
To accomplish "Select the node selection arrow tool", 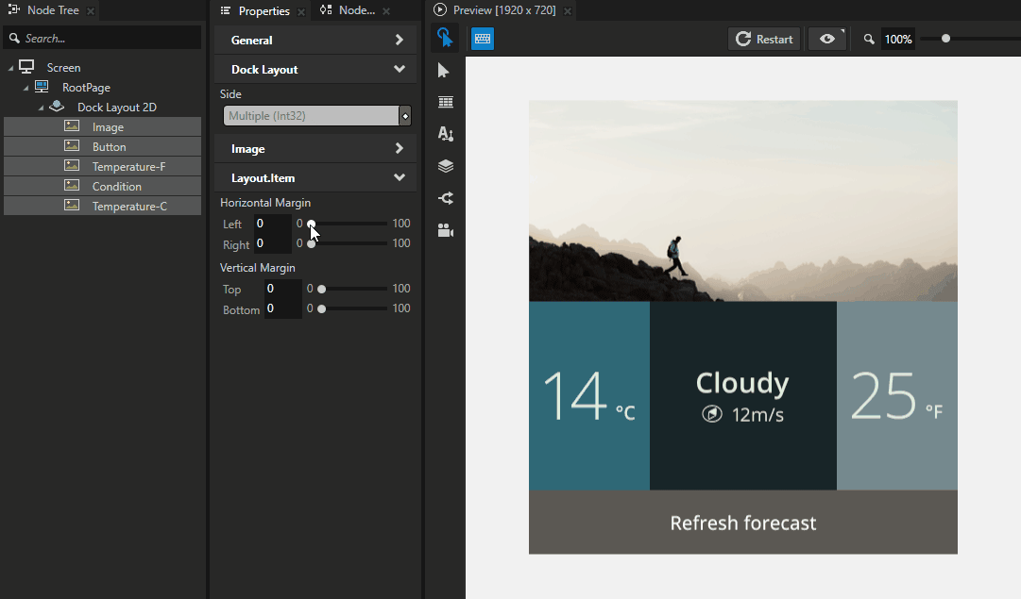I will (445, 70).
